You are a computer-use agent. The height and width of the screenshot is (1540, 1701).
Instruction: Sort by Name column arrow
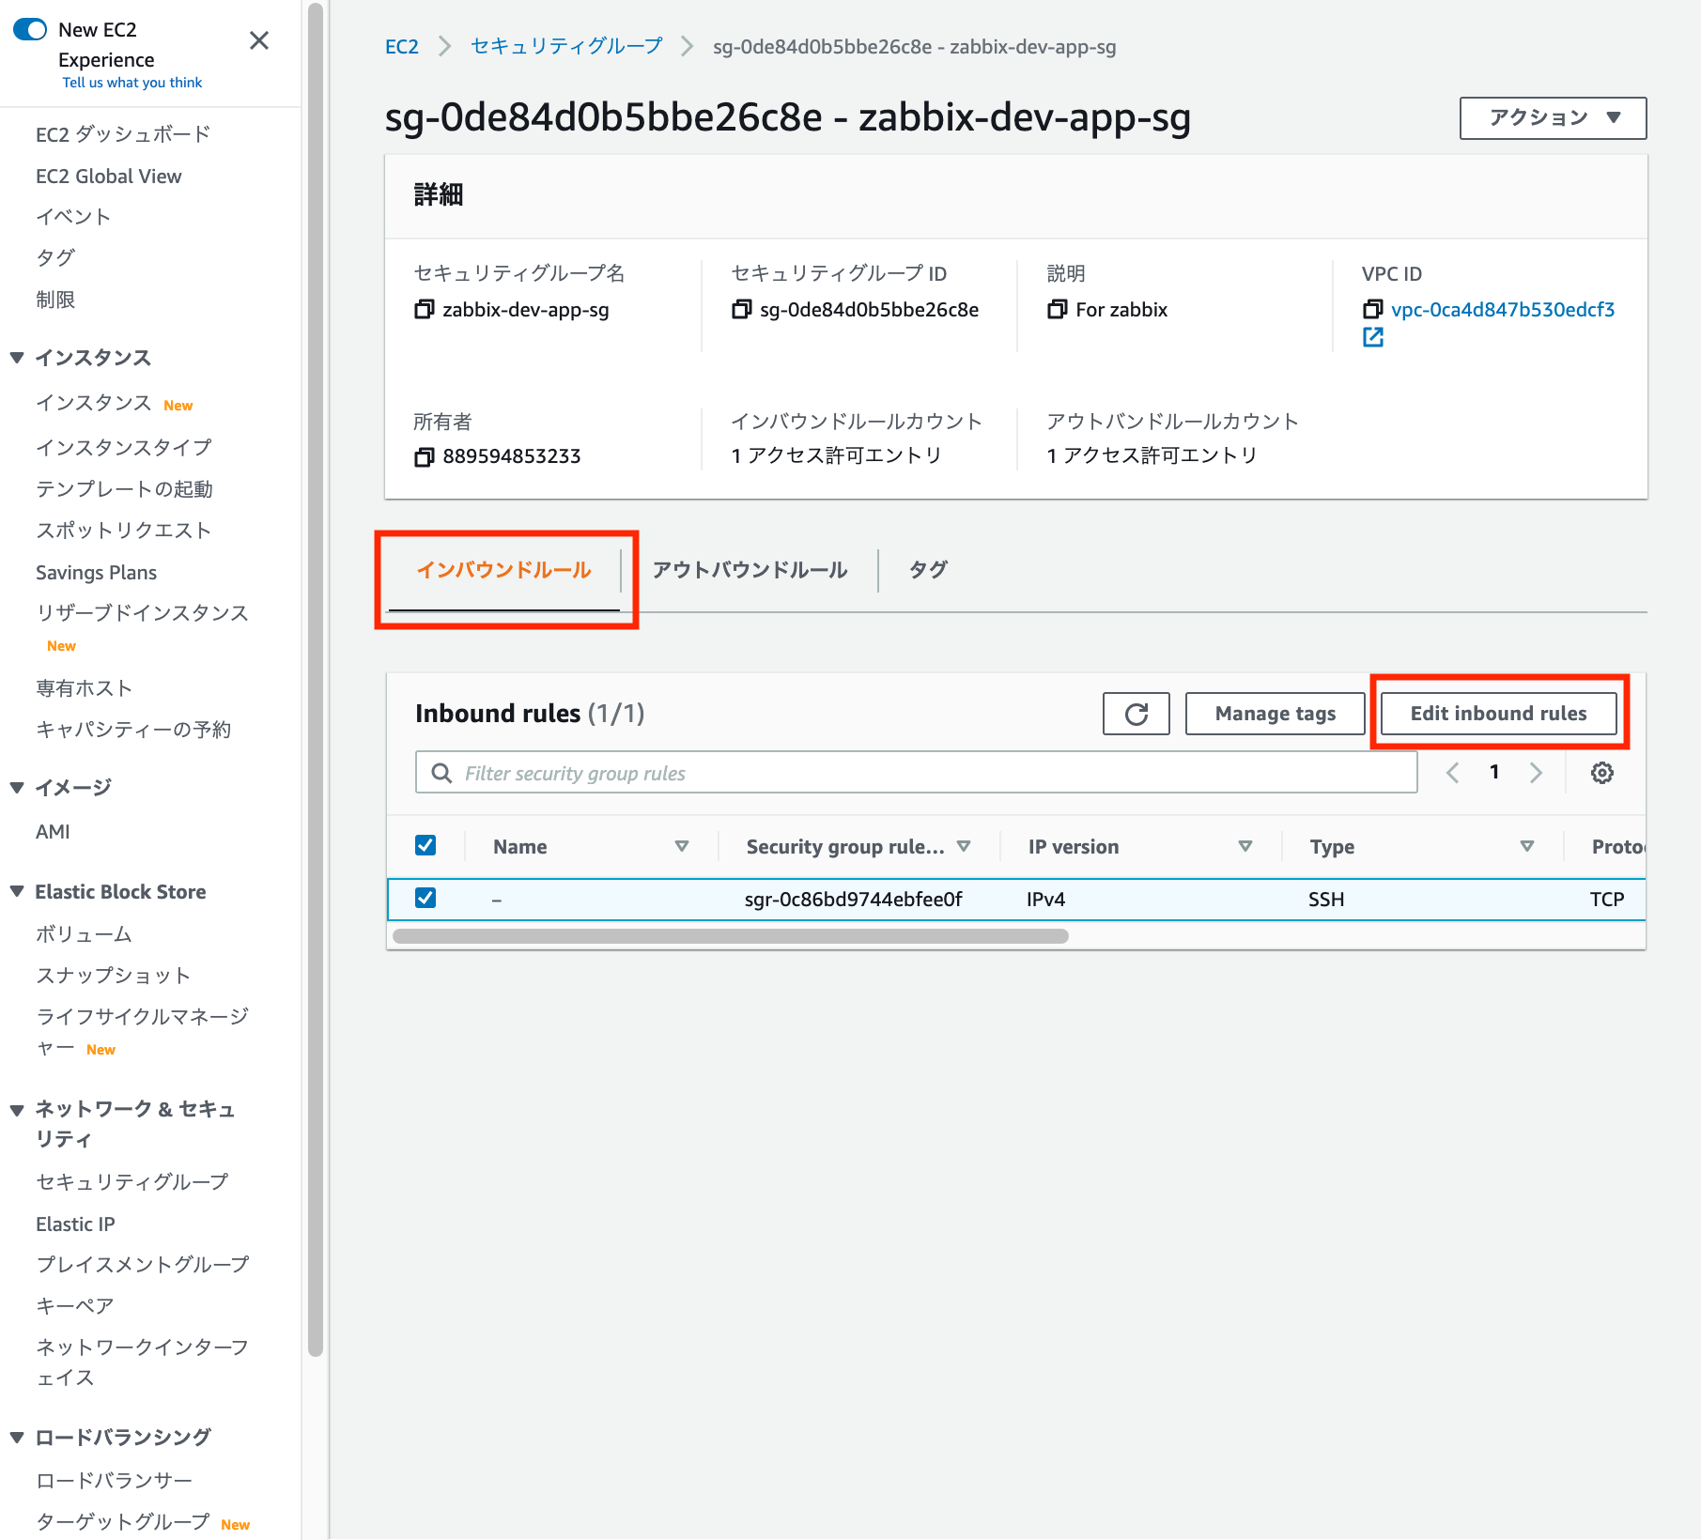click(682, 846)
